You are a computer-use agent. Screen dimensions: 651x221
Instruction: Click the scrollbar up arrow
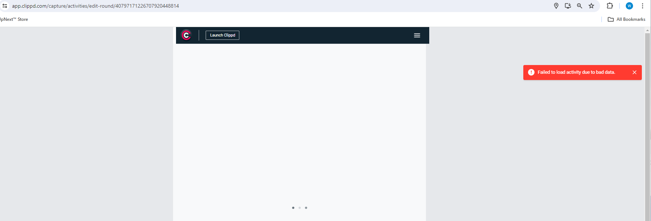[x=647, y=30]
